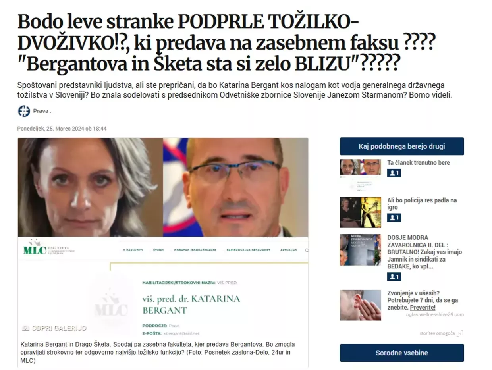Click reader count icon under Ta članek trenutno bere
The image size is (492, 370).
(x=394, y=173)
